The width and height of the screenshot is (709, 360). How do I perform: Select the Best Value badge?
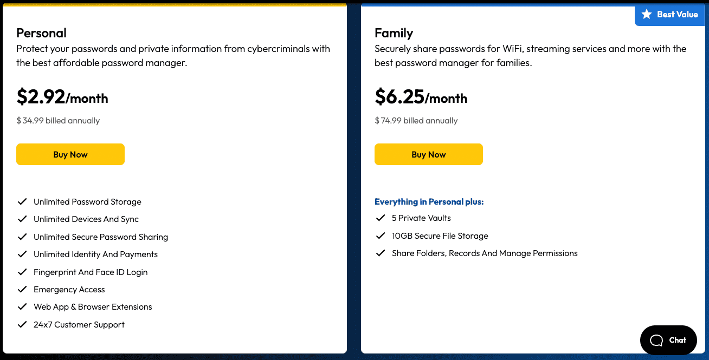point(670,15)
